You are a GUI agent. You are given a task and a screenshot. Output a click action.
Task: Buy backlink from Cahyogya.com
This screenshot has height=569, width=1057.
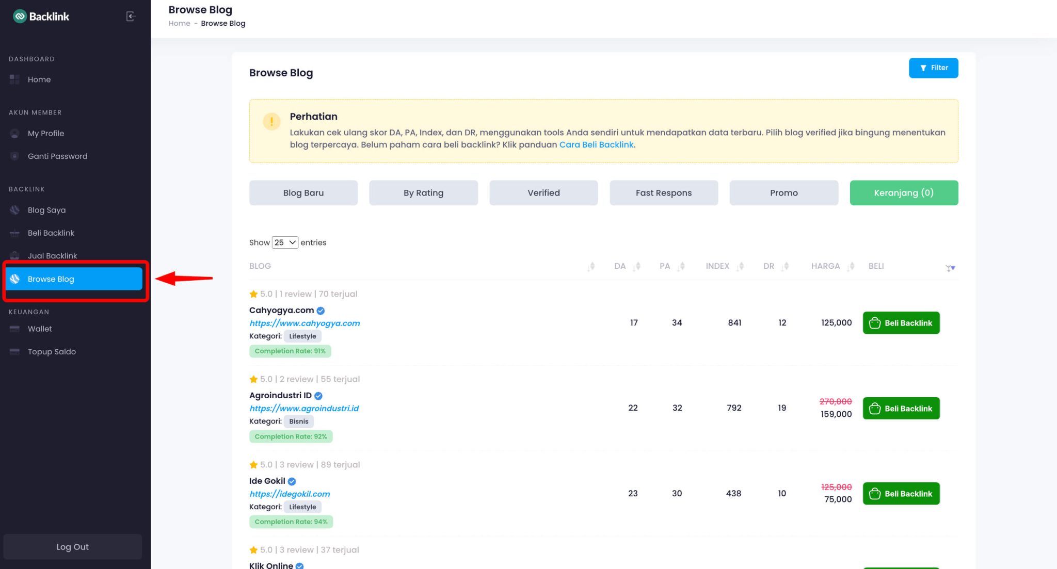901,323
